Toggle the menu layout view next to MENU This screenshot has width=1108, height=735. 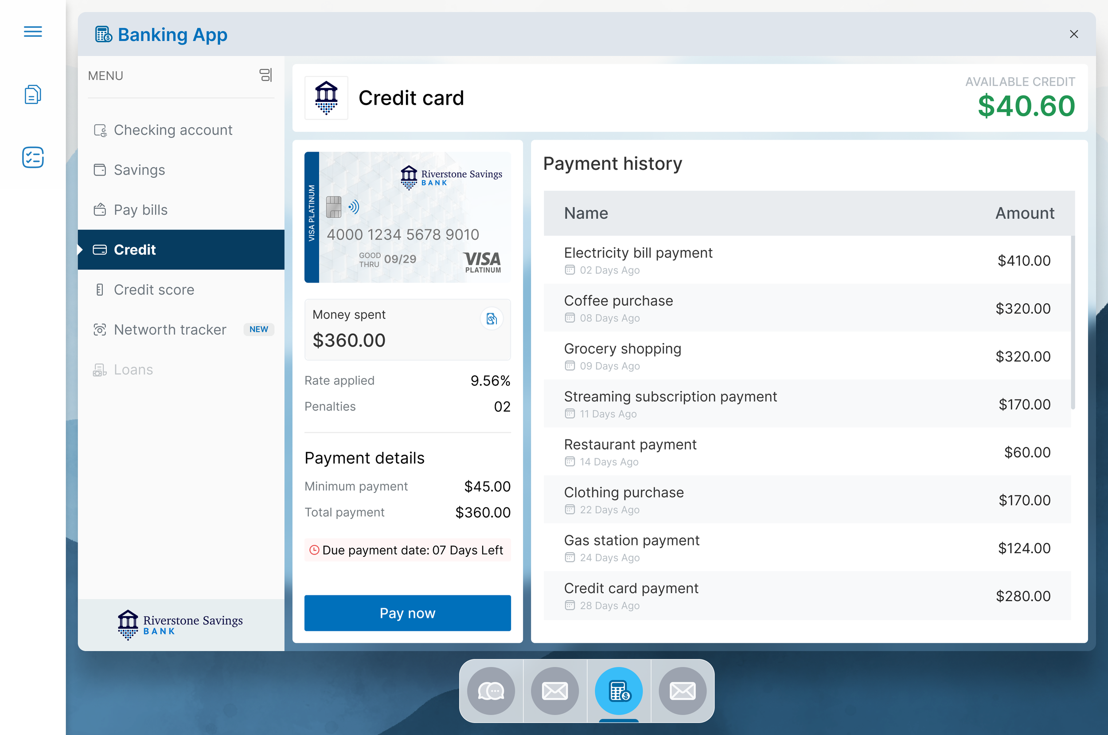coord(266,75)
